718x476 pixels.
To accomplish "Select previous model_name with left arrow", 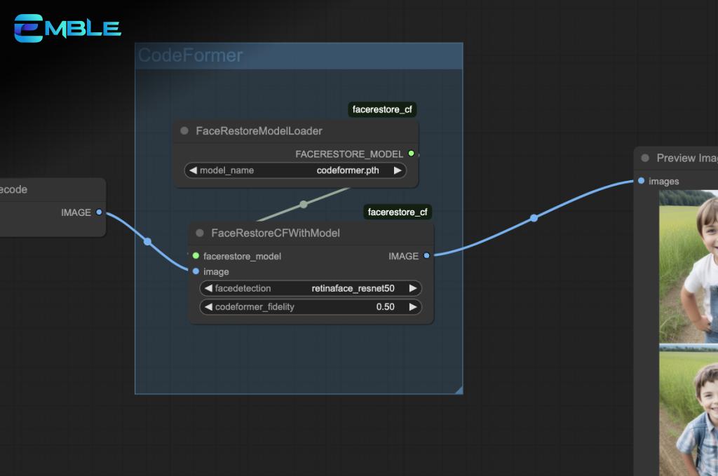I will point(193,170).
